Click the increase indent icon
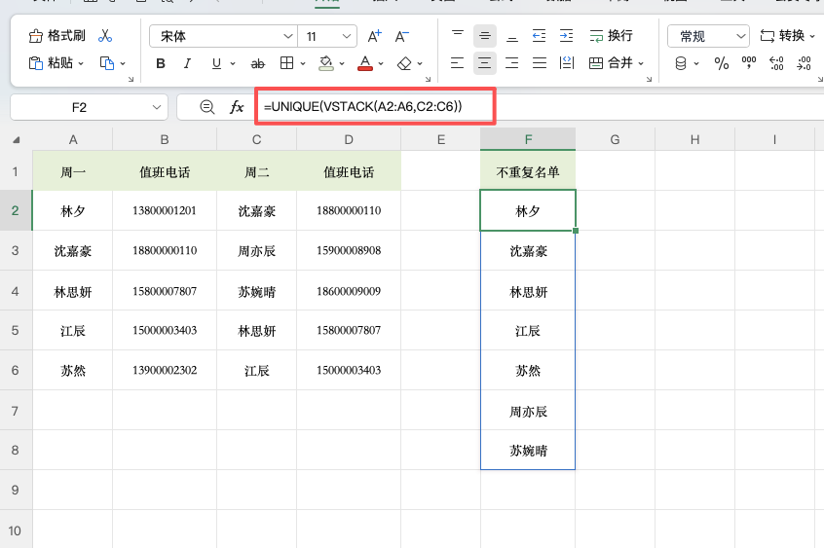Viewport: 824px width, 548px height. (567, 36)
